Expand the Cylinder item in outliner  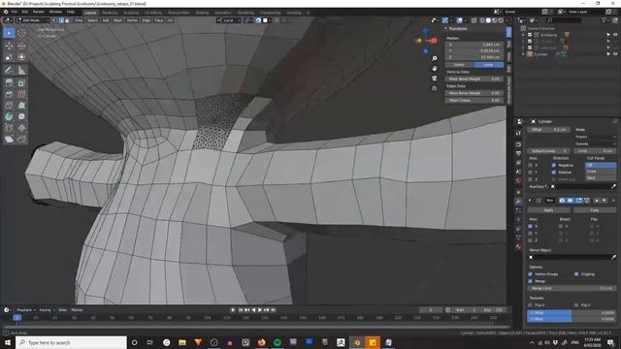(524, 54)
